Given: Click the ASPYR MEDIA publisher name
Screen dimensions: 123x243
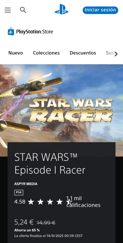Looking at the screenshot, I should 26,184.
